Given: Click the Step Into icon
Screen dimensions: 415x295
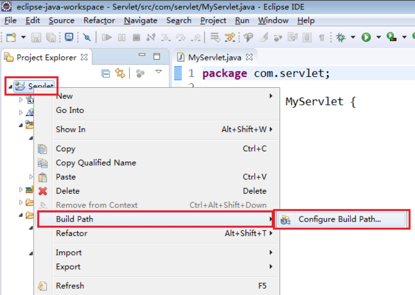Looking at the screenshot, I should (166, 37).
